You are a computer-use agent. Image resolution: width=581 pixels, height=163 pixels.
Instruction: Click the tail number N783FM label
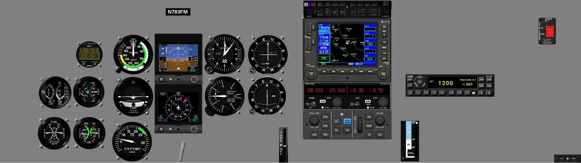pos(178,12)
